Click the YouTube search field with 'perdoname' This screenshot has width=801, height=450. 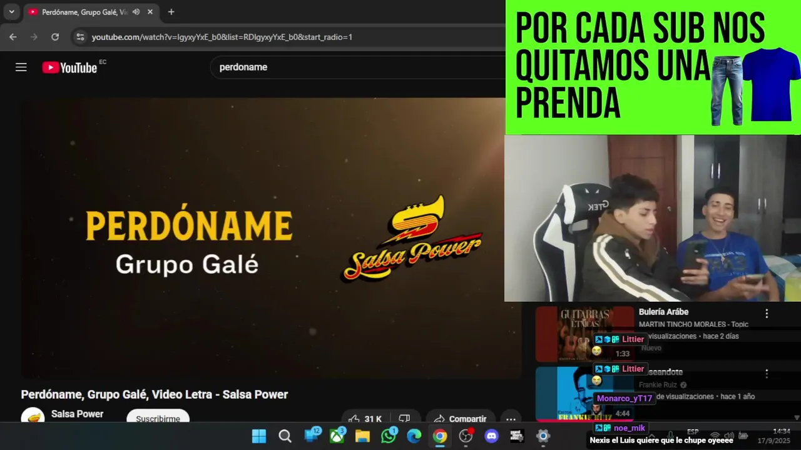pos(357,67)
